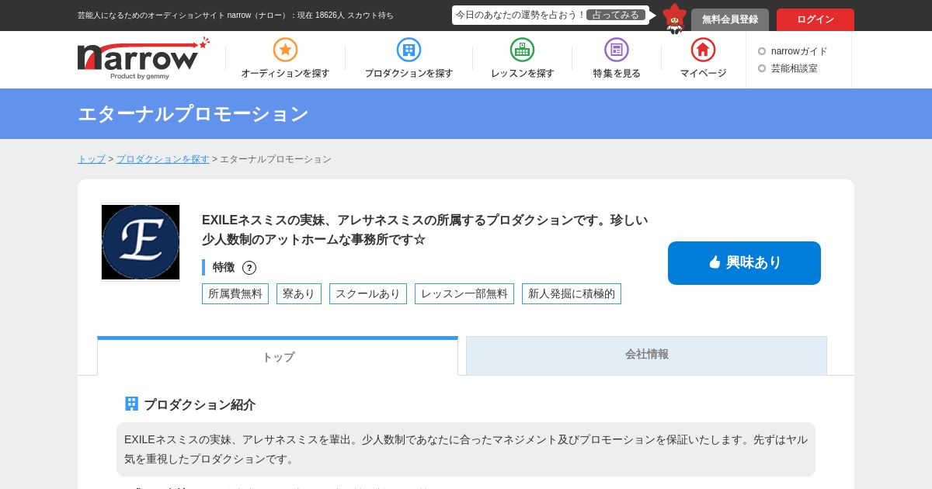Switch to the 会社情報 tab
This screenshot has height=489, width=932.
[646, 355]
